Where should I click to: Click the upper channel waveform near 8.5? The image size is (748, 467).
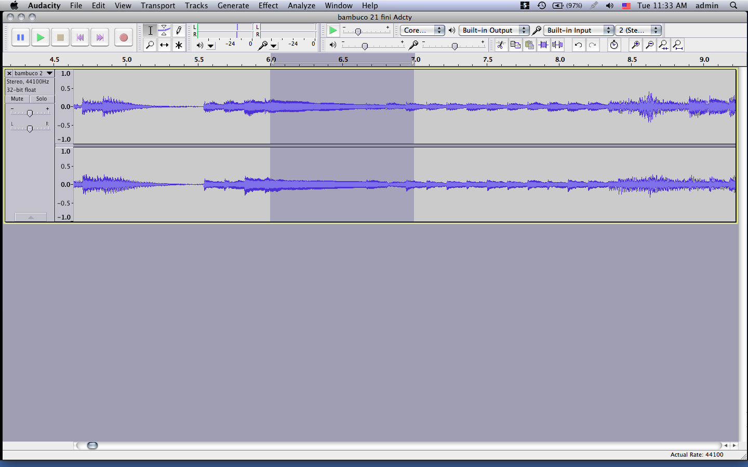632,107
